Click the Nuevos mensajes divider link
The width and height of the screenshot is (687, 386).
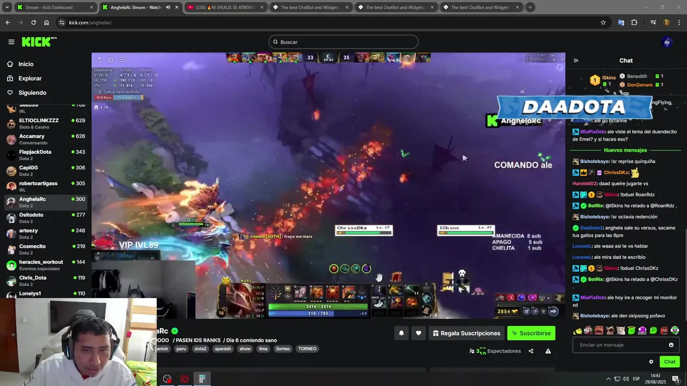(625, 150)
